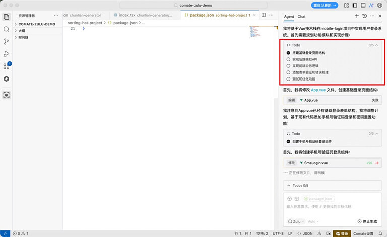The image size is (387, 237).
Task: Open the eye-frame preview icon in activity bar
Action: 7,95
